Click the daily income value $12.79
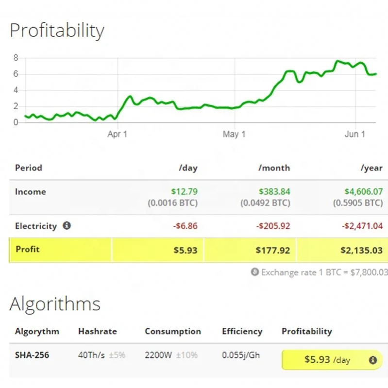388x388 pixels. click(x=184, y=192)
